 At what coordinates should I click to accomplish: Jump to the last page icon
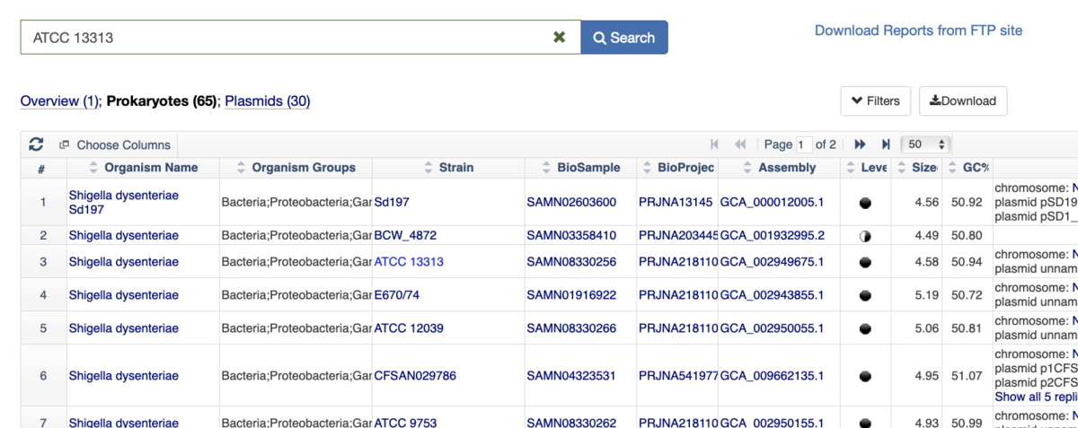(886, 144)
